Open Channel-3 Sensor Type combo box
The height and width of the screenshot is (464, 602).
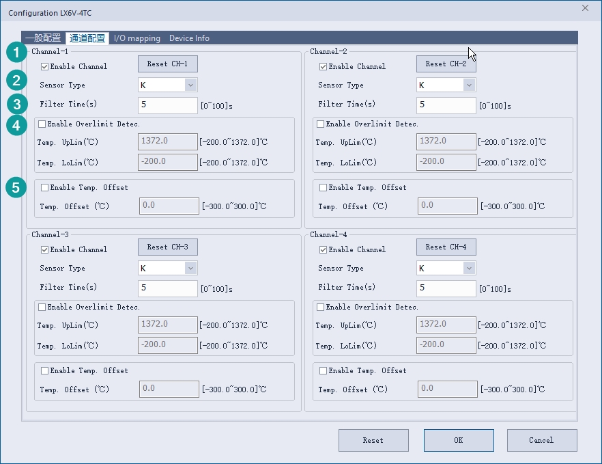click(168, 268)
